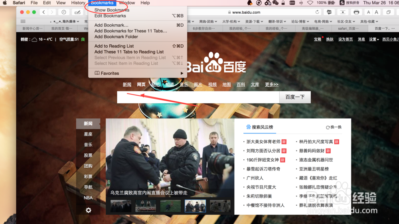Choose Edit Bookmarks from menu
This screenshot has width=399, height=224.
point(138,16)
